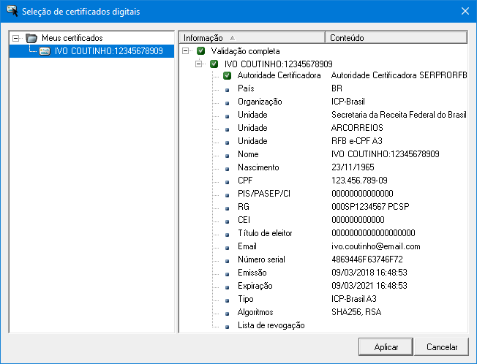Collapse the IVO COUTINHO details node
The height and width of the screenshot is (364, 477).
[199, 64]
